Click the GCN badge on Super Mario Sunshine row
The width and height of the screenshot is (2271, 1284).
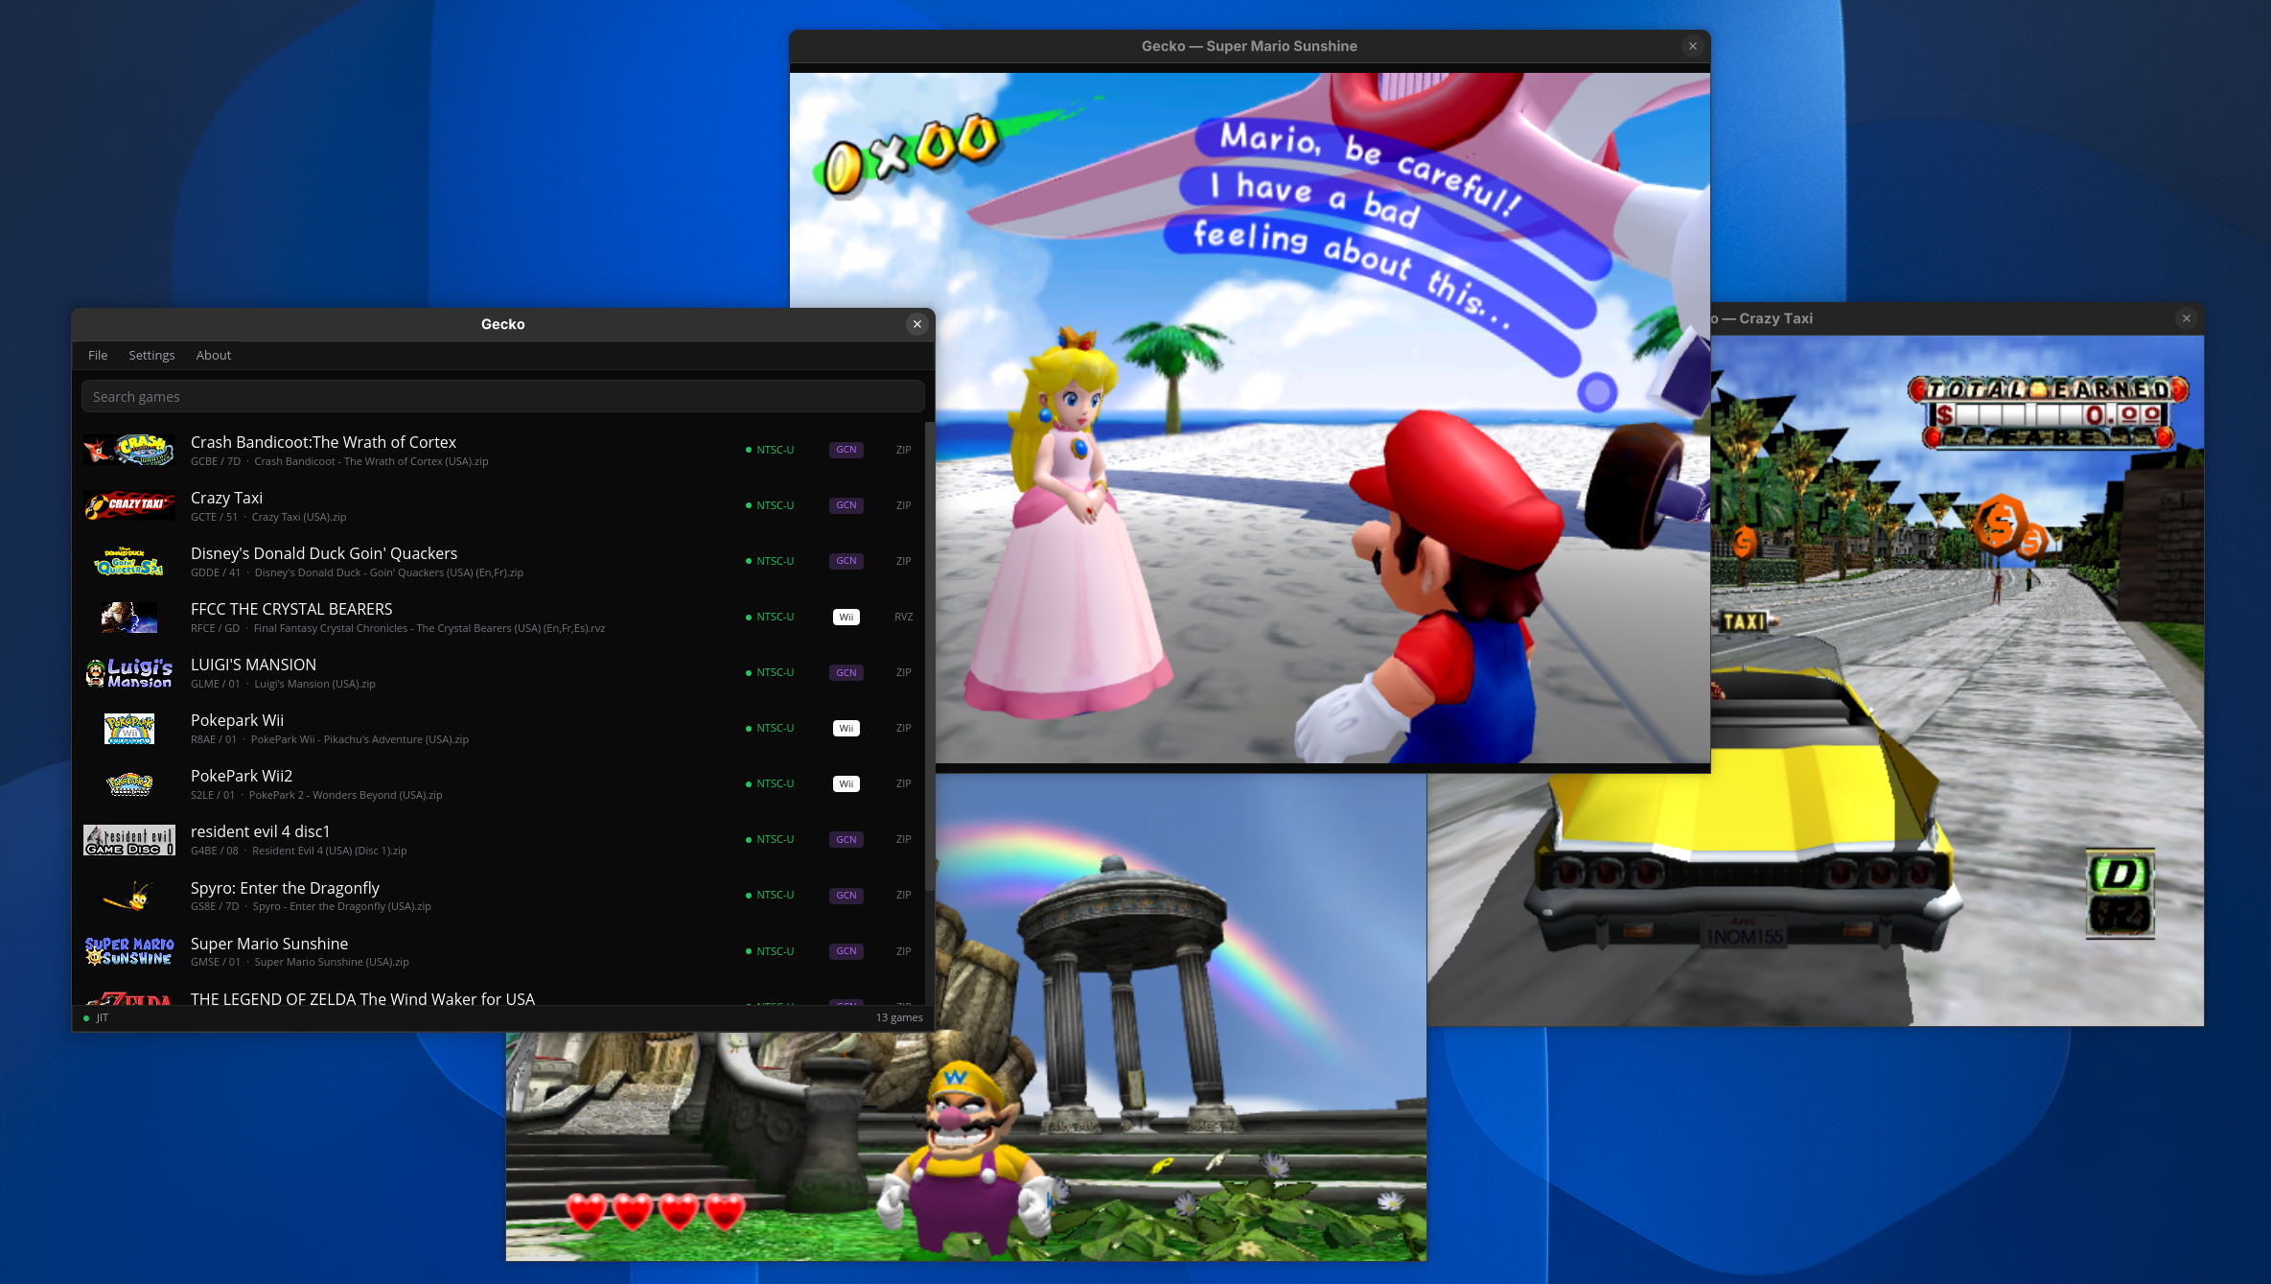(846, 951)
